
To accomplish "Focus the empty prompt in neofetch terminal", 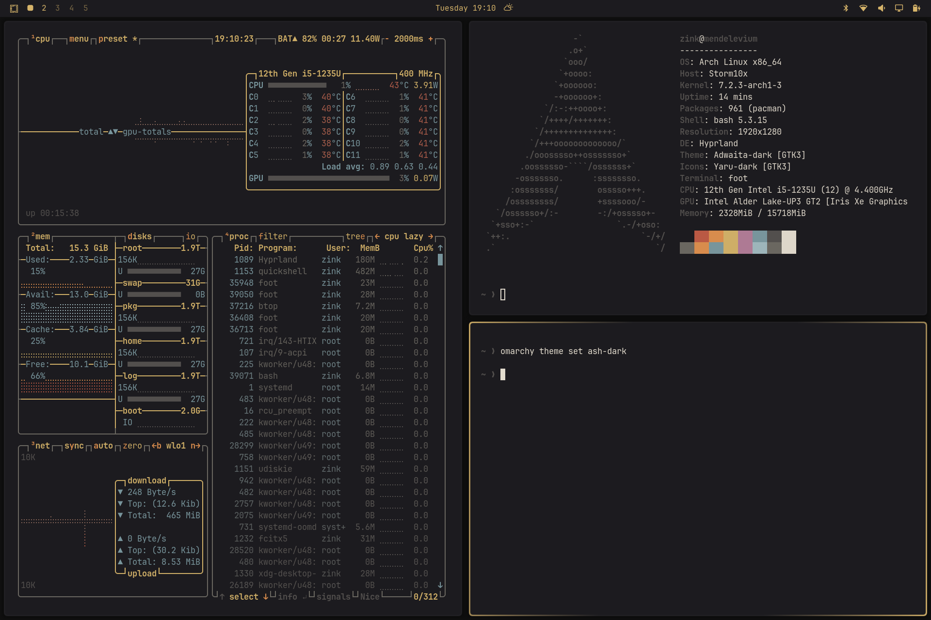I will click(503, 294).
